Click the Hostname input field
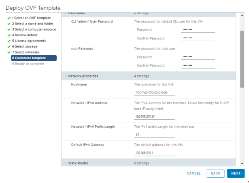Screen dimensions: 249x183 154,92
